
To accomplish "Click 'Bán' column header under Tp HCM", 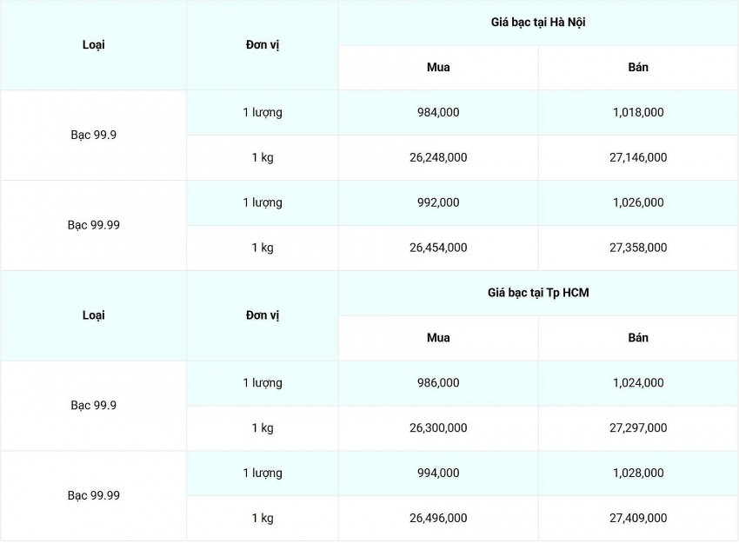I will point(638,338).
